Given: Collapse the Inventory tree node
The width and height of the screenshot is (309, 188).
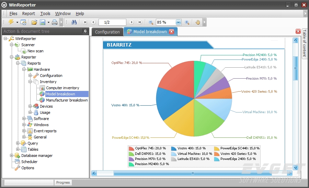Looking at the screenshot, I should [x=30, y=81].
